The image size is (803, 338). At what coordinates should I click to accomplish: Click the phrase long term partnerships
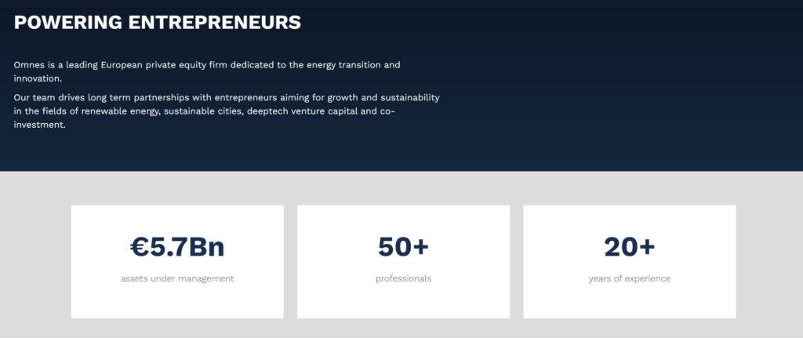click(138, 97)
